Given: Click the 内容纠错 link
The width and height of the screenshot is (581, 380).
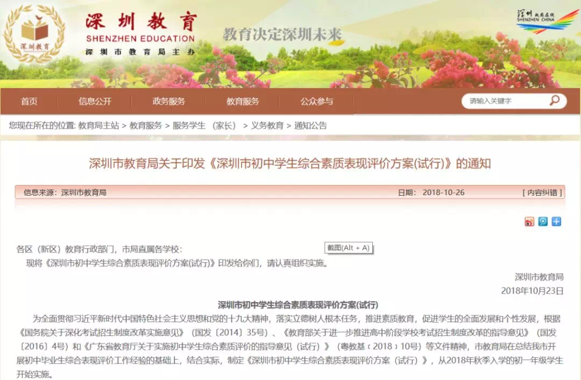Looking at the screenshot, I should click(x=542, y=192).
